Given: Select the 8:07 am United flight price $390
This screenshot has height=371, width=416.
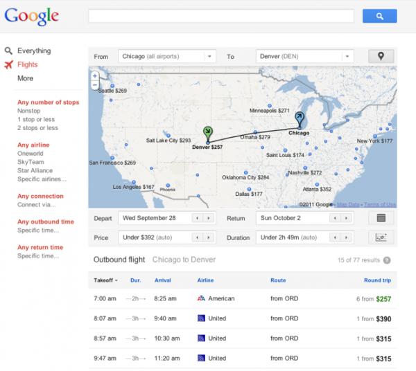Looking at the screenshot, I should coord(383,319).
